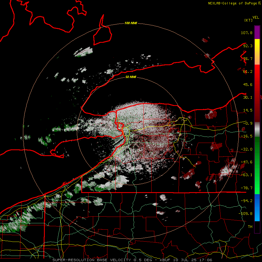Select the -16.5 legend value

247,136
